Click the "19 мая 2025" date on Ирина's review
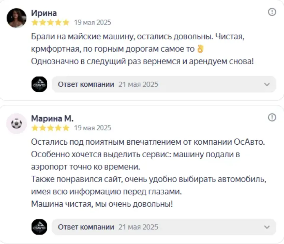 (x=92, y=22)
